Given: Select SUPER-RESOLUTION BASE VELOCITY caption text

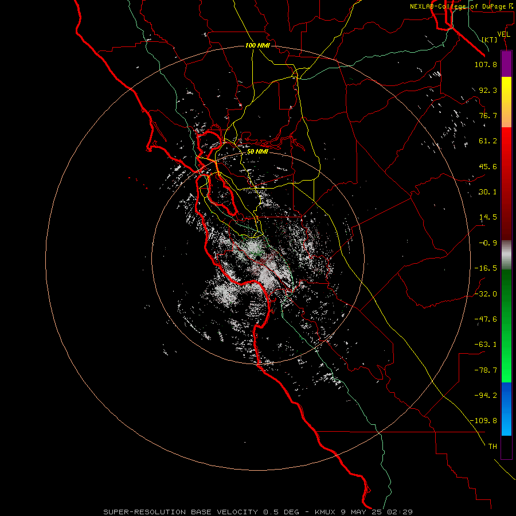Looking at the screenshot, I should click(181, 512).
